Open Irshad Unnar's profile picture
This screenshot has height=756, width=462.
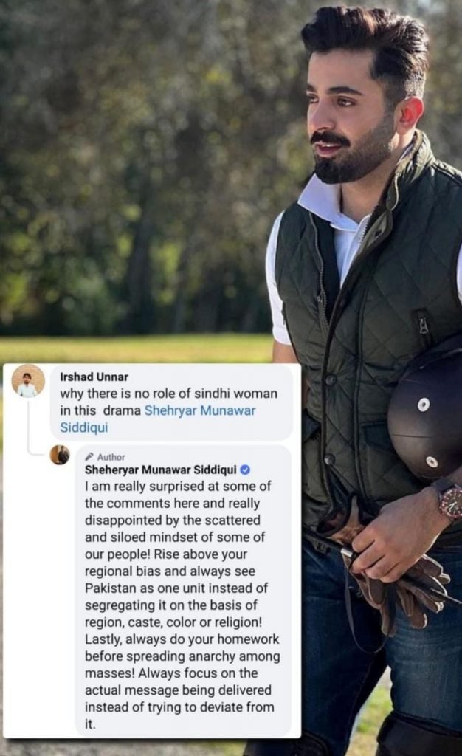pos(28,381)
